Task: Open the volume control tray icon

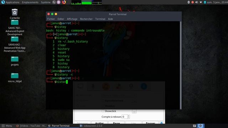Action: pyautogui.click(x=197, y=2)
